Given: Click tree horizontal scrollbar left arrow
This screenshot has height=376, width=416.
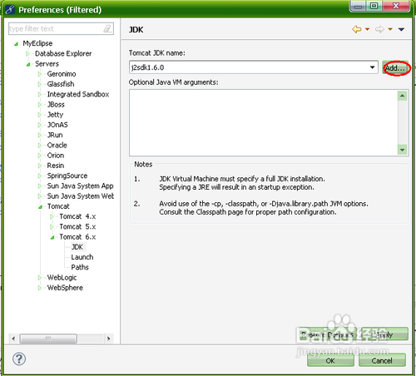Looking at the screenshot, I should click(x=13, y=339).
